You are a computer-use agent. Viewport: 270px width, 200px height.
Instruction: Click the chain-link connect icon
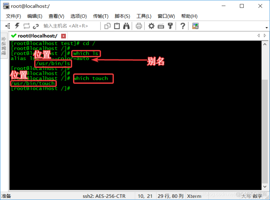click(36, 26)
